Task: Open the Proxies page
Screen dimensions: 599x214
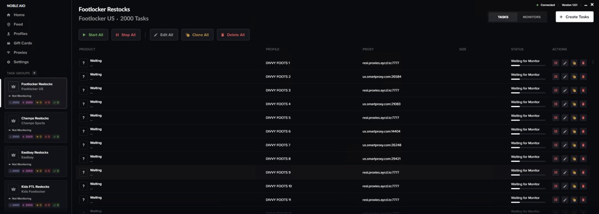Action: coord(17,52)
